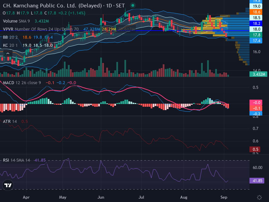
Task: Click the green market status dot
Action: click(132, 5)
